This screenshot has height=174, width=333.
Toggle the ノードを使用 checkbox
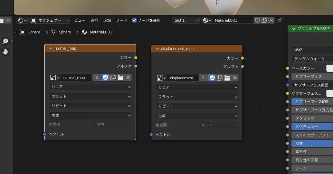coord(134,20)
